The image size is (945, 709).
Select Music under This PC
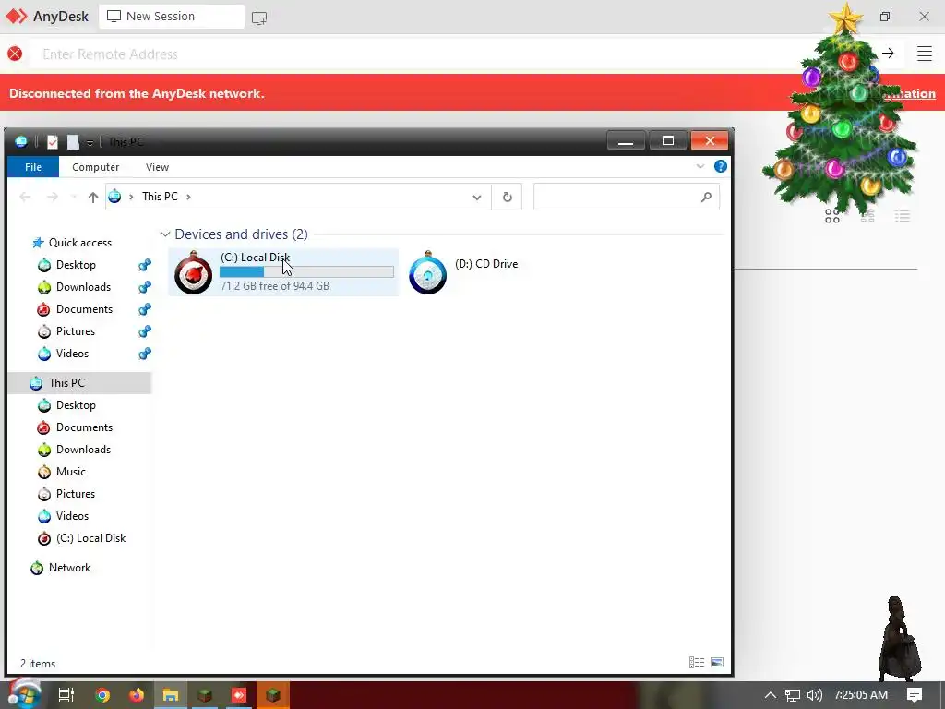[70, 472]
